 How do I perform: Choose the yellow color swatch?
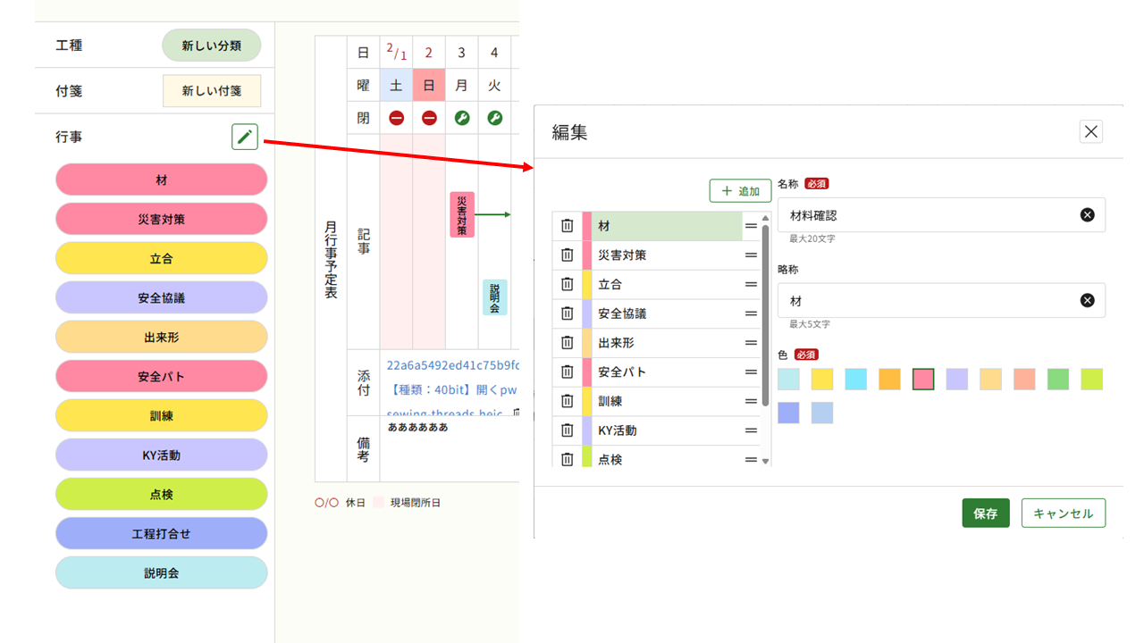tap(822, 380)
